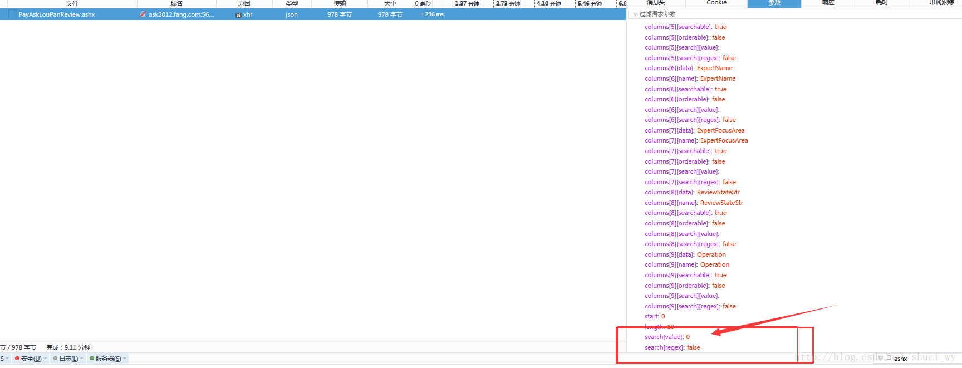
Task: Click the JS initiator icon beside xhr
Action: 238,15
